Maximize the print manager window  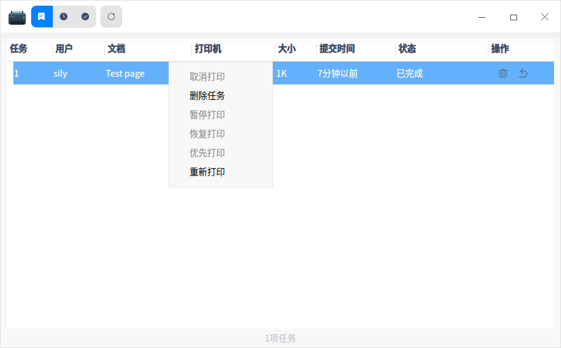tap(513, 17)
